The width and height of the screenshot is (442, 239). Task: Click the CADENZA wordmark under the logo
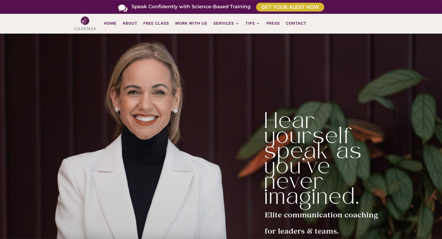tap(85, 29)
